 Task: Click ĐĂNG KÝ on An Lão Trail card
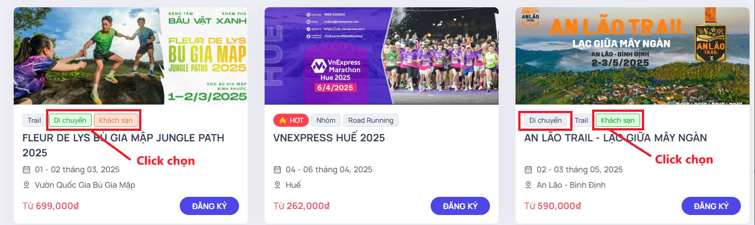coord(711,206)
